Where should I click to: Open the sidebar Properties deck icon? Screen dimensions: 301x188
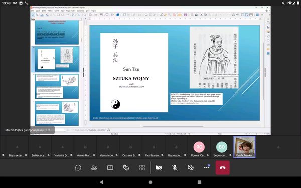(268, 23)
